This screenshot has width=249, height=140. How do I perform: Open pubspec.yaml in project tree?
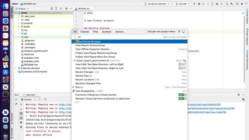point(32,61)
